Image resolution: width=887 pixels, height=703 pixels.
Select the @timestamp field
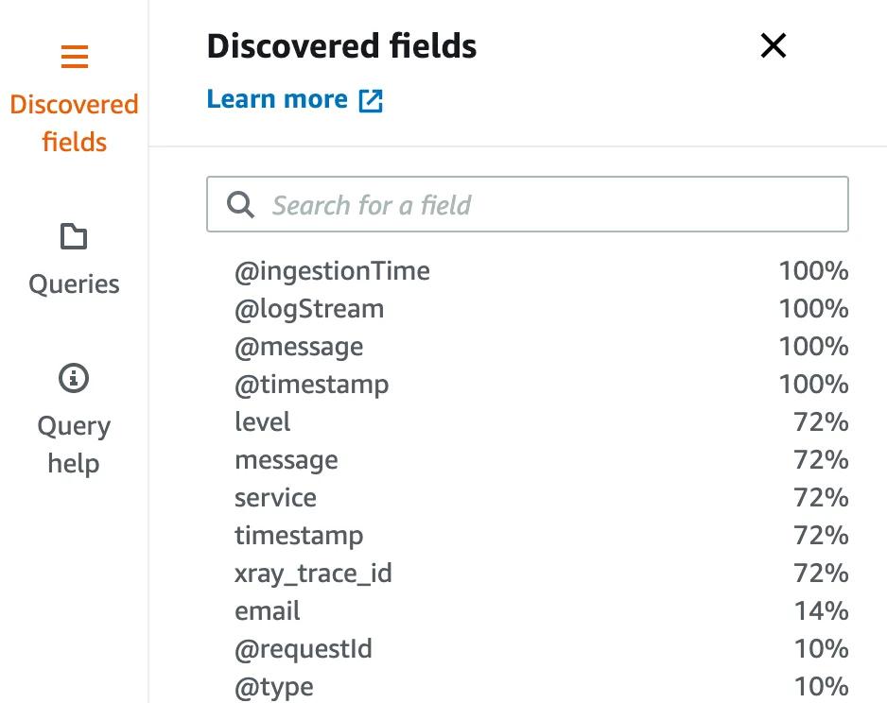(x=312, y=385)
